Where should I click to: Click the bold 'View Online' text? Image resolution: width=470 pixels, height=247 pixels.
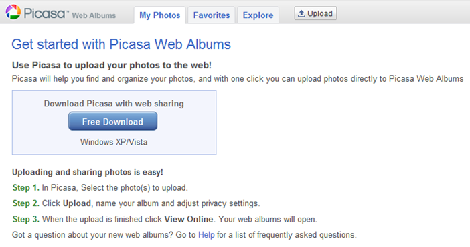pyautogui.click(x=189, y=219)
